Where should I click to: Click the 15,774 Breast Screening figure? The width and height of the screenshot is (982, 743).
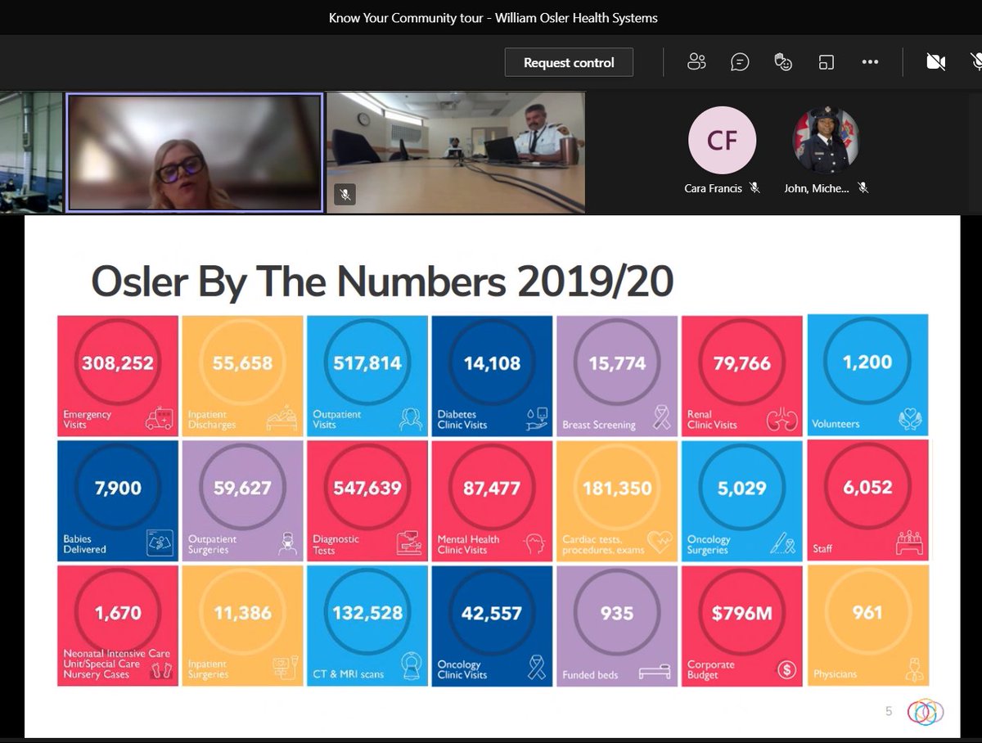point(617,362)
